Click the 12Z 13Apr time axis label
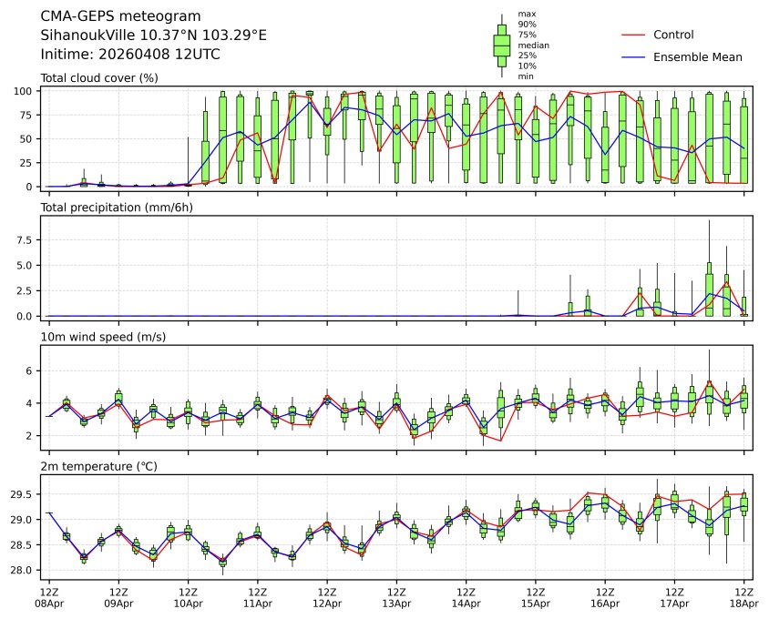 tap(396, 597)
